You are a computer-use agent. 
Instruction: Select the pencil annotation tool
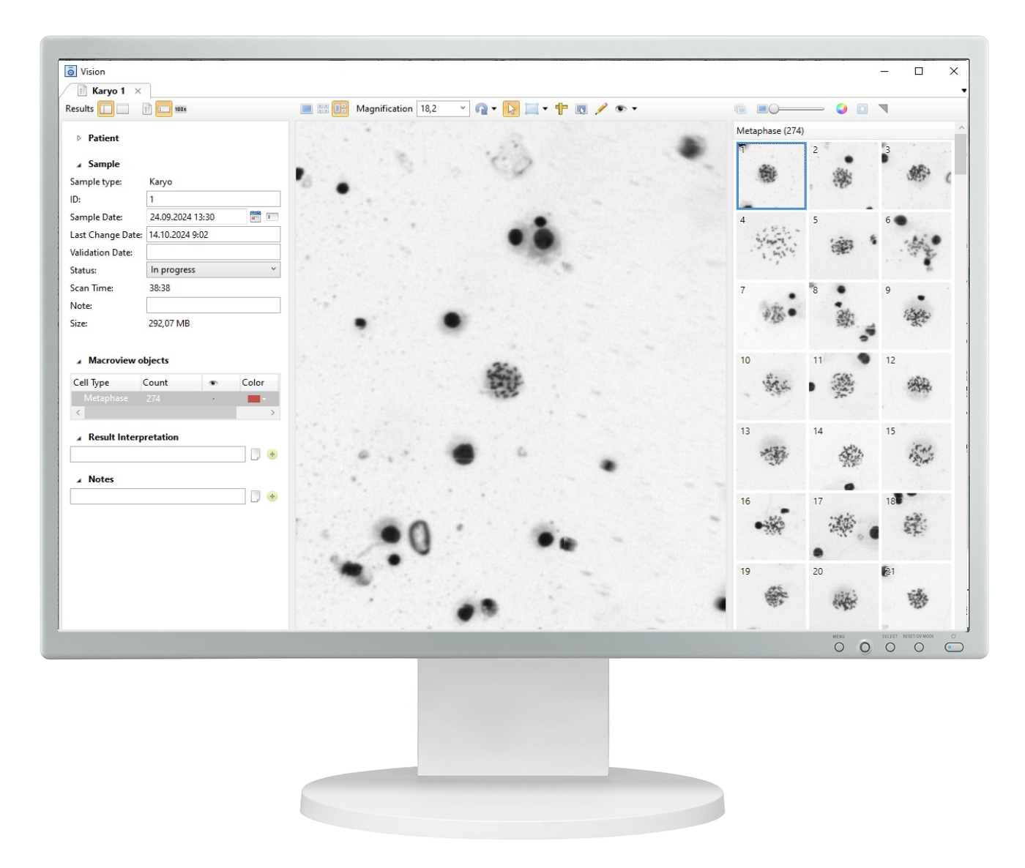601,109
